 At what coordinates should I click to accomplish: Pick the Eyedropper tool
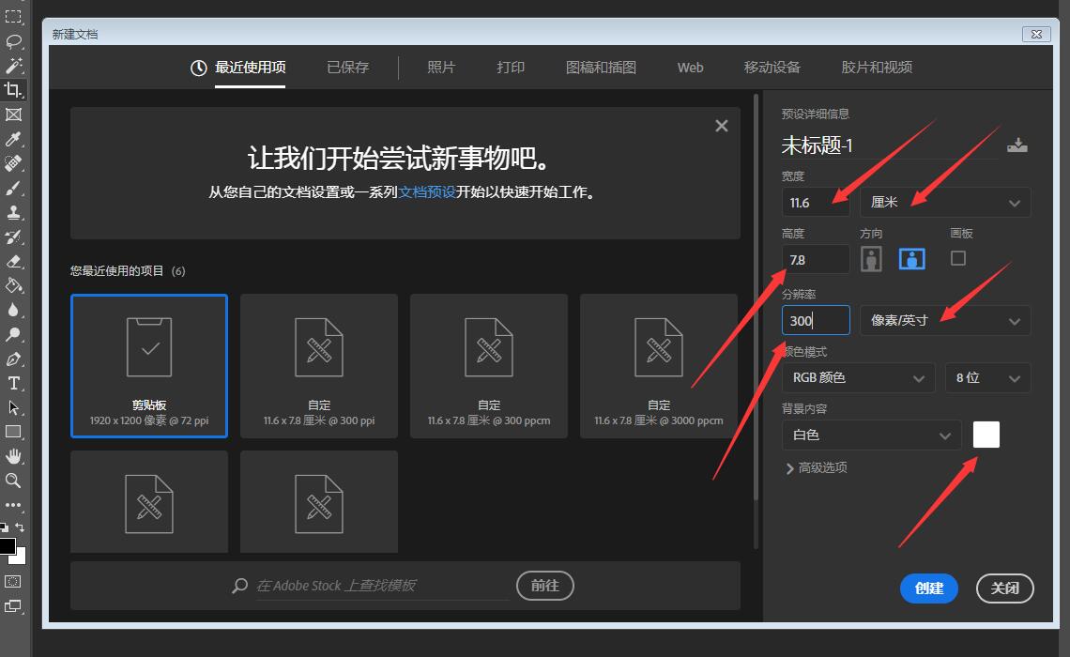(13, 139)
